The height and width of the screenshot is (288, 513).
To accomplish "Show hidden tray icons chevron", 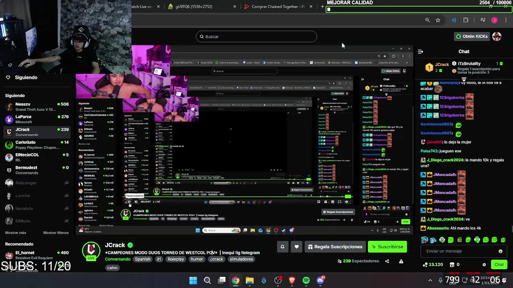I will point(430,280).
